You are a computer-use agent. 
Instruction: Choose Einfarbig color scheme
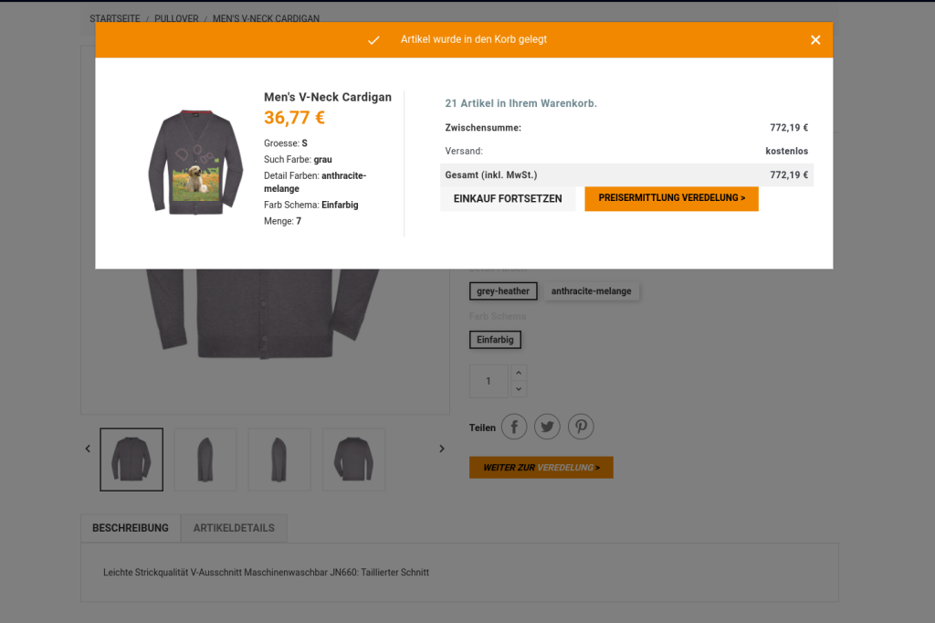pyautogui.click(x=495, y=340)
